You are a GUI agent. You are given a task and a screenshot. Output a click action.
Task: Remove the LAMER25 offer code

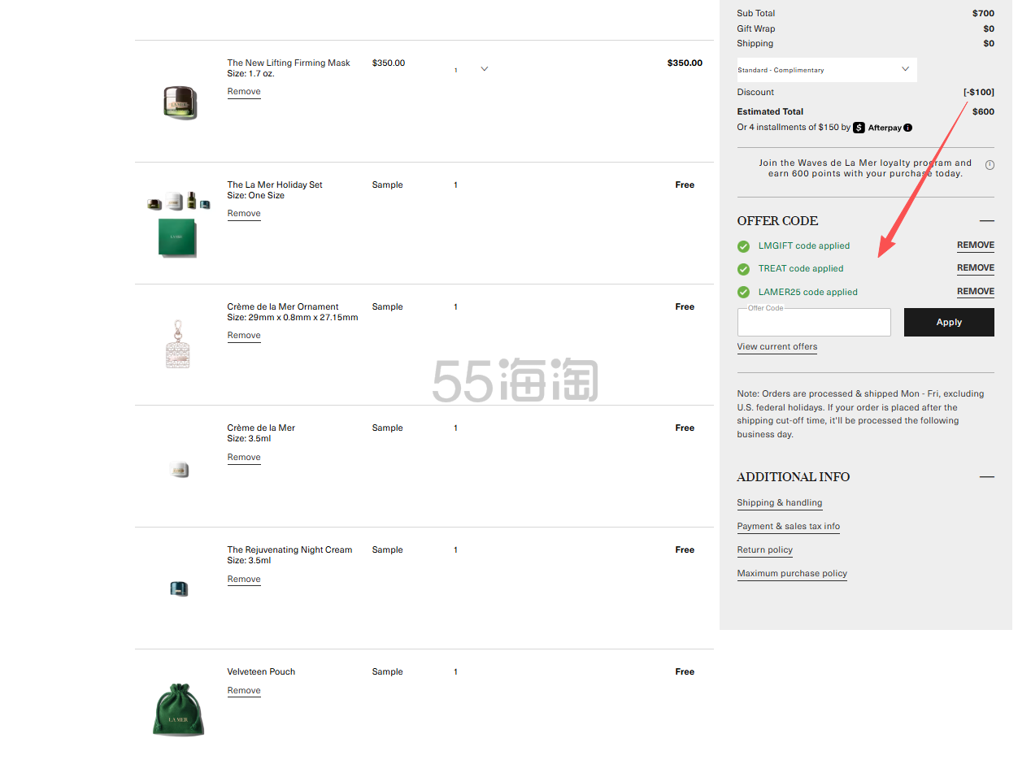(x=975, y=292)
